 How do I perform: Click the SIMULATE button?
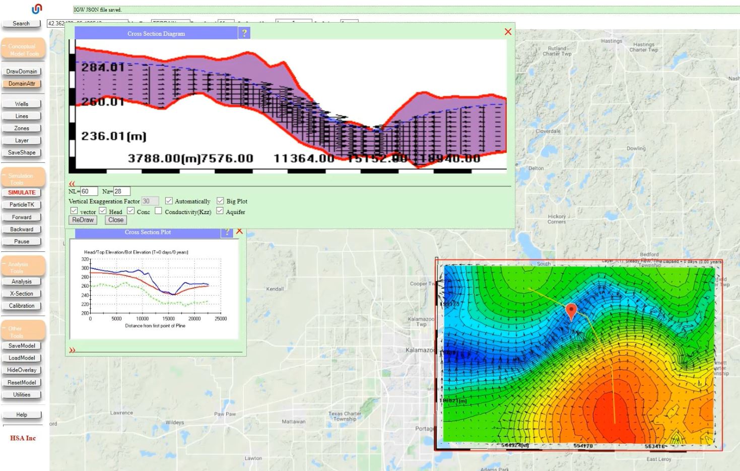point(22,192)
